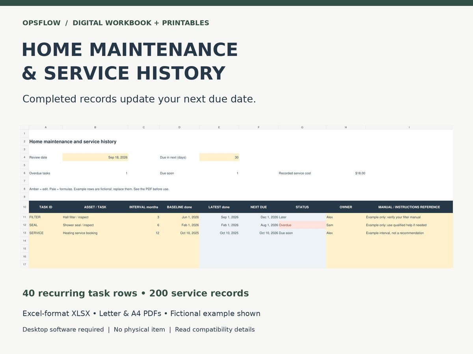This screenshot has width=473, height=354.
Task: Select the use qualified help if needed cell
Action: 409,225
